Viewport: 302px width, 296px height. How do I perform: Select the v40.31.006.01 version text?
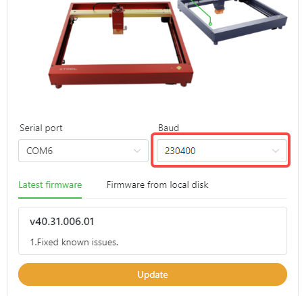click(x=62, y=222)
